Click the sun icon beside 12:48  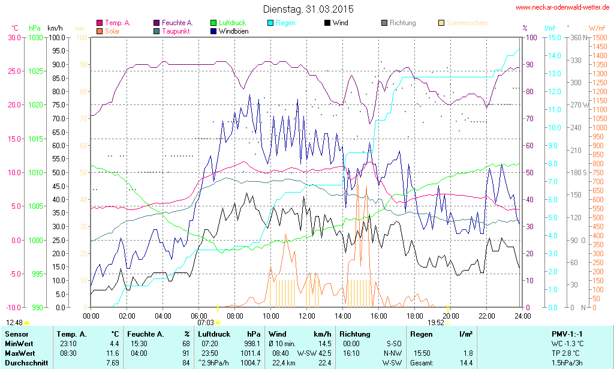(26, 323)
